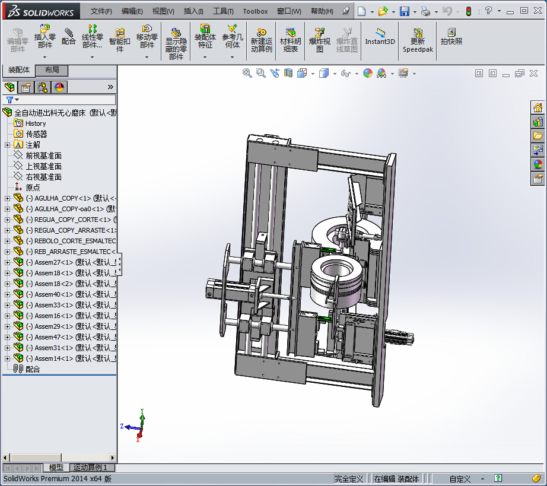Screen dimensions: 547x486
Task: Open Reference Geometry dropdown arrow
Action: click(x=233, y=57)
